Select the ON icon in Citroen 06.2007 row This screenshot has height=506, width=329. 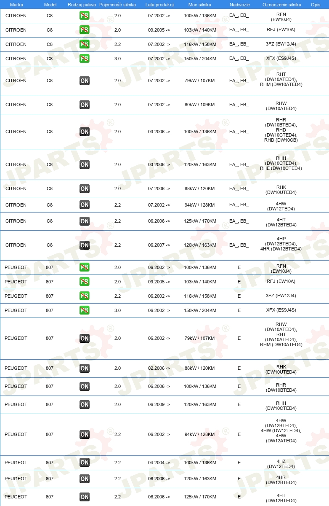(x=85, y=245)
